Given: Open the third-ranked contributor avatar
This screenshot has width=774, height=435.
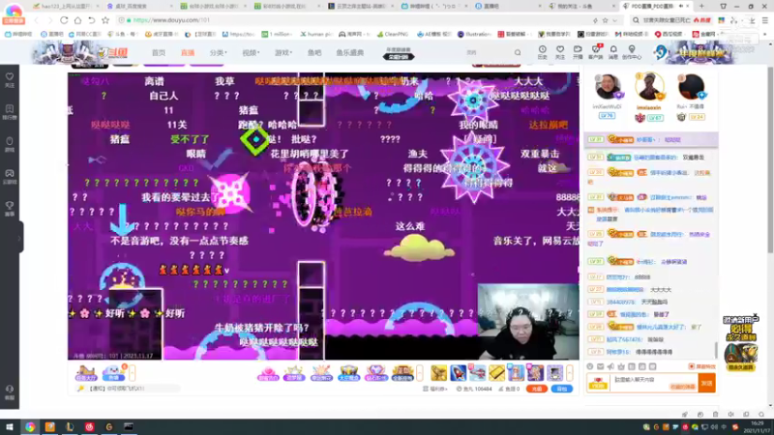Looking at the screenshot, I should [691, 88].
